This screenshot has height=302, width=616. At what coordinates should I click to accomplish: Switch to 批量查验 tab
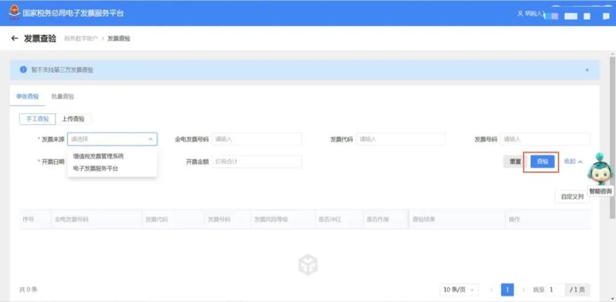[63, 97]
